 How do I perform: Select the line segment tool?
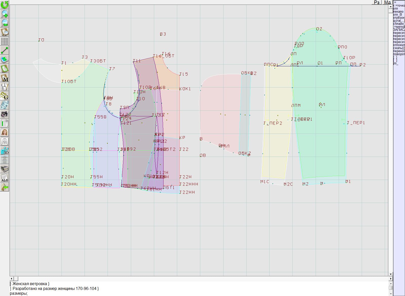point(5,50)
